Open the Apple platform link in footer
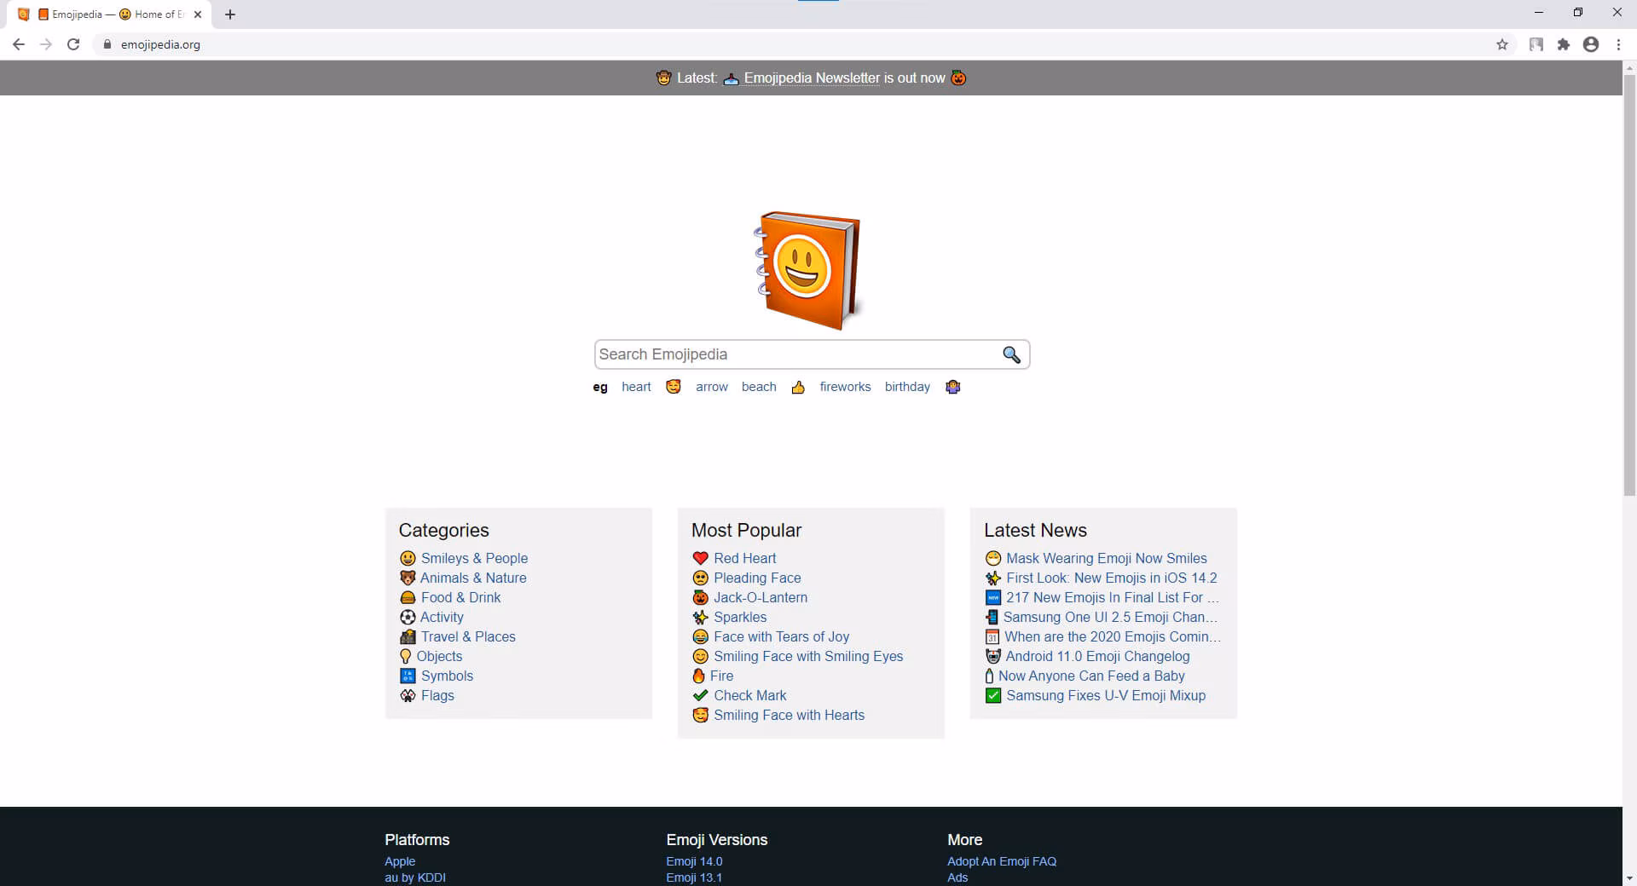 click(x=400, y=861)
